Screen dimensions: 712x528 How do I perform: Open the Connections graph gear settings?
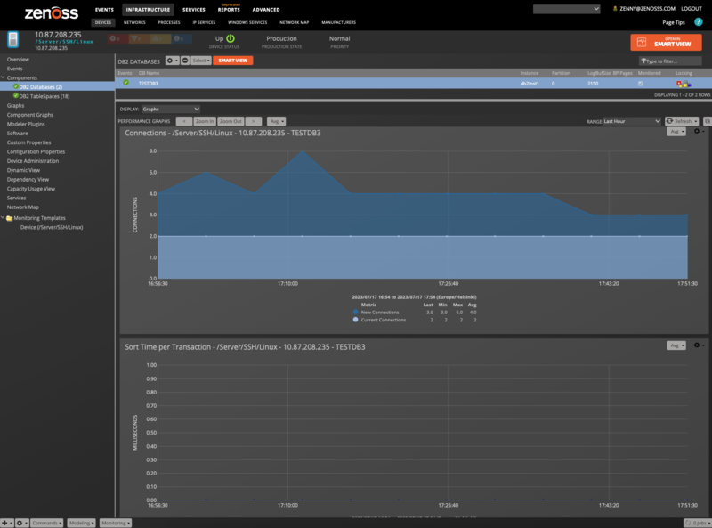[699, 131]
